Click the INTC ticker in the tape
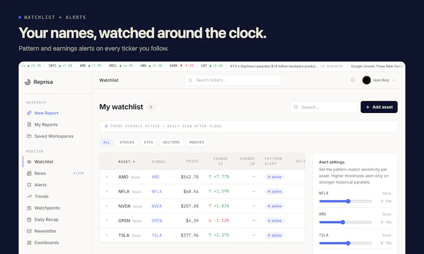 click(x=60, y=66)
